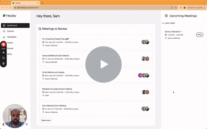The image size is (207, 129).
Task: Open settings gear at sidebar bottom
Action: coord(27,124)
